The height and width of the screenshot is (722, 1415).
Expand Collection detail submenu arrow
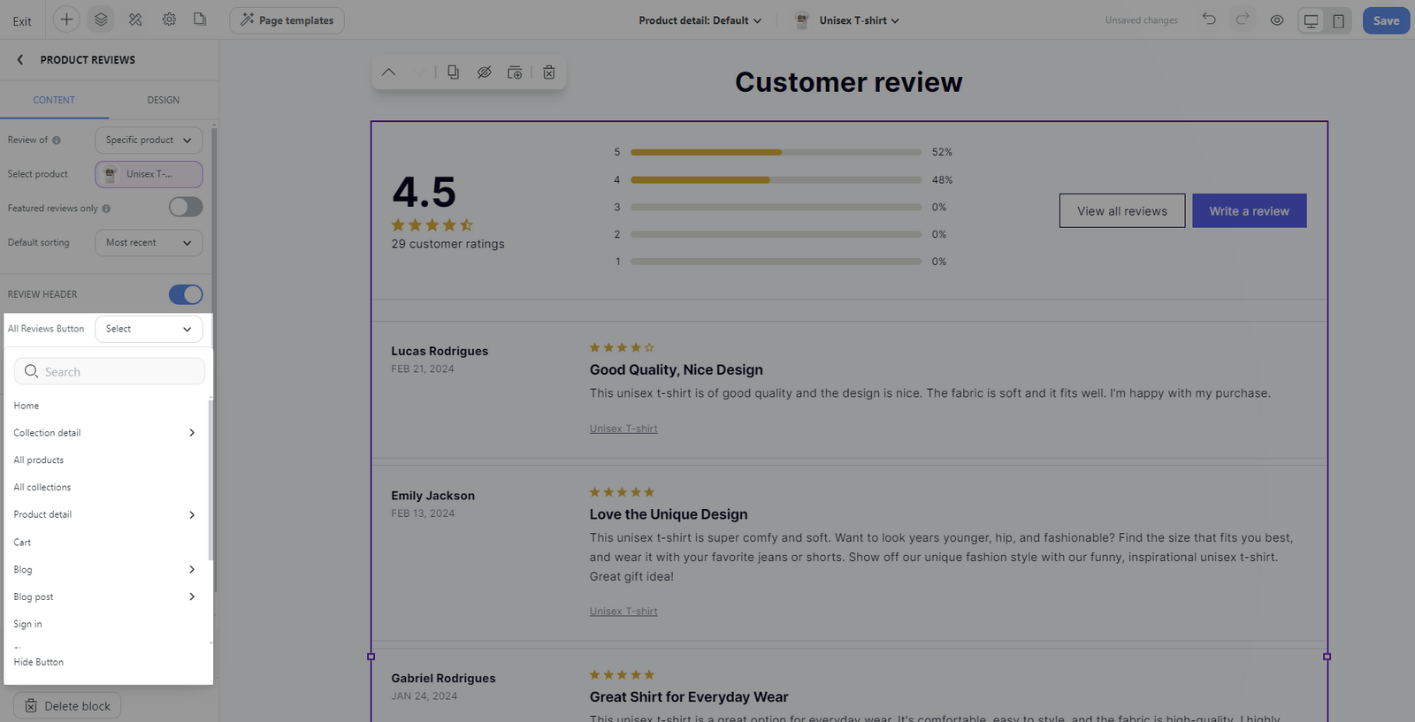[x=192, y=433]
